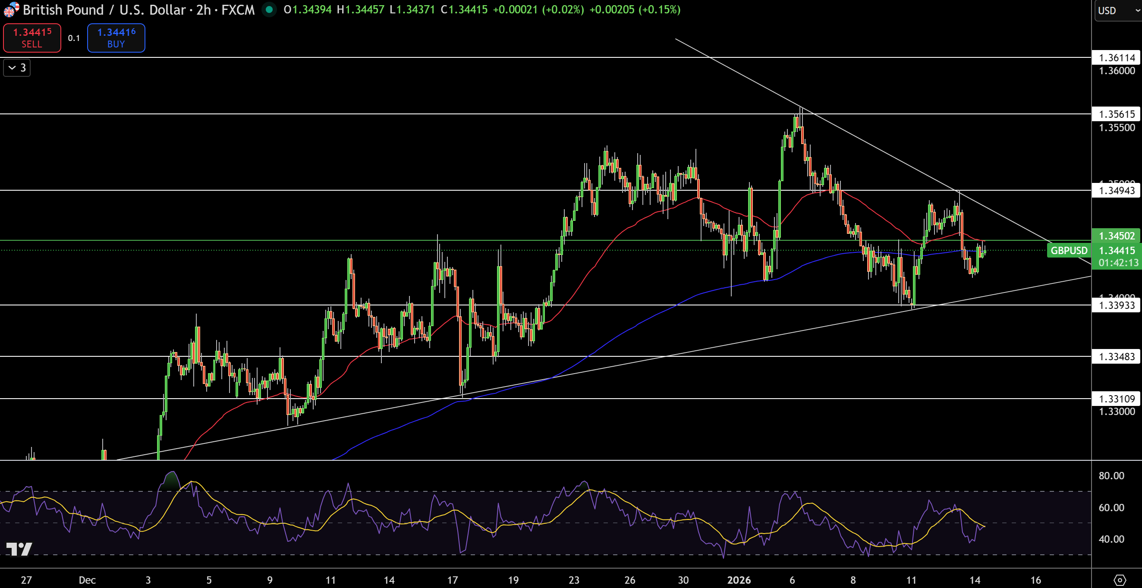Click the 2026 label on time axis
Image resolution: width=1142 pixels, height=588 pixels.
(739, 580)
